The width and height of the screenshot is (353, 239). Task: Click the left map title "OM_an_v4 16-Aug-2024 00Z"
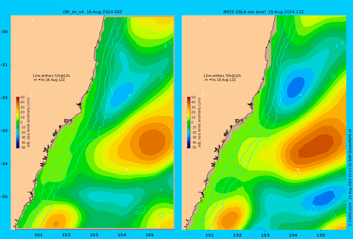coord(92,12)
